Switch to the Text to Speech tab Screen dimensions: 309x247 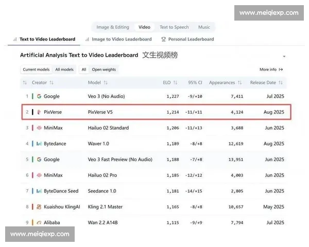pyautogui.click(x=174, y=27)
